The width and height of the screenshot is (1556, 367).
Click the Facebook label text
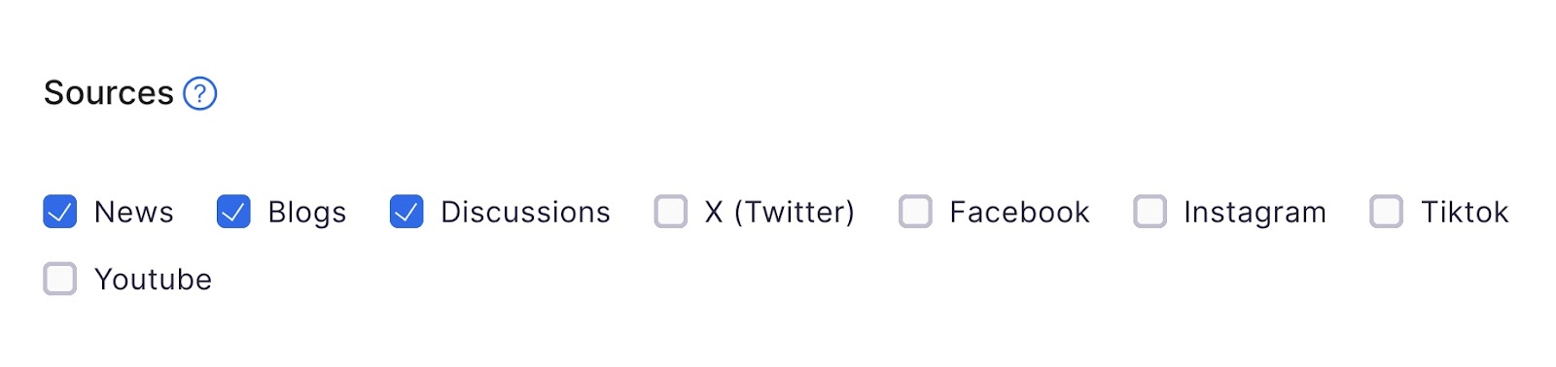1020,212
